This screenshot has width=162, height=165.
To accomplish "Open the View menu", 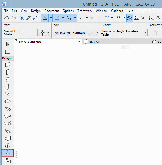I will point(24,11).
